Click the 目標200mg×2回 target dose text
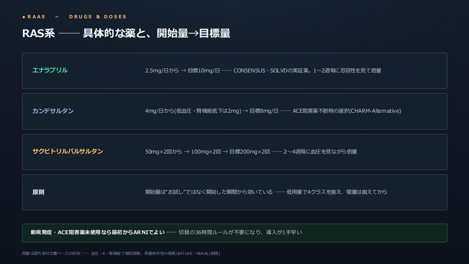469x264 pixels. [250, 152]
